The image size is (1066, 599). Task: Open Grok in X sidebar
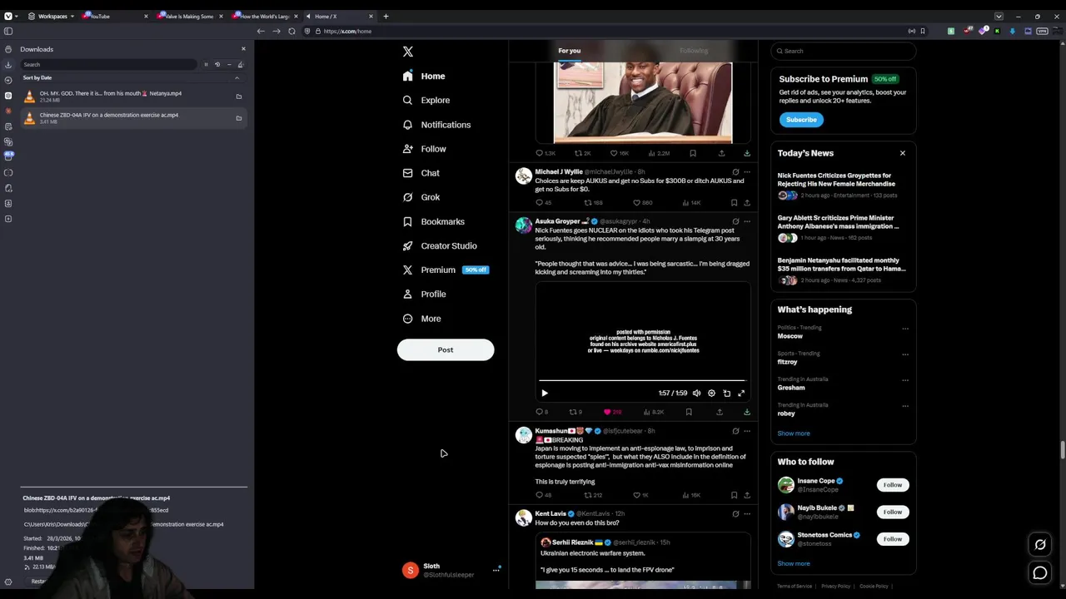point(421,197)
